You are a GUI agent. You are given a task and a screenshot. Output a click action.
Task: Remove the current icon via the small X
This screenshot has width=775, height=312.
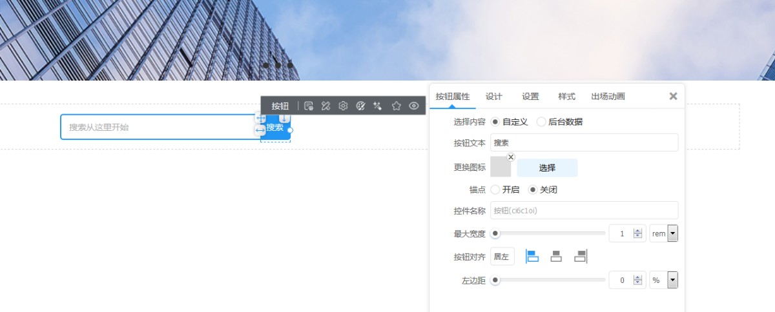click(x=511, y=157)
